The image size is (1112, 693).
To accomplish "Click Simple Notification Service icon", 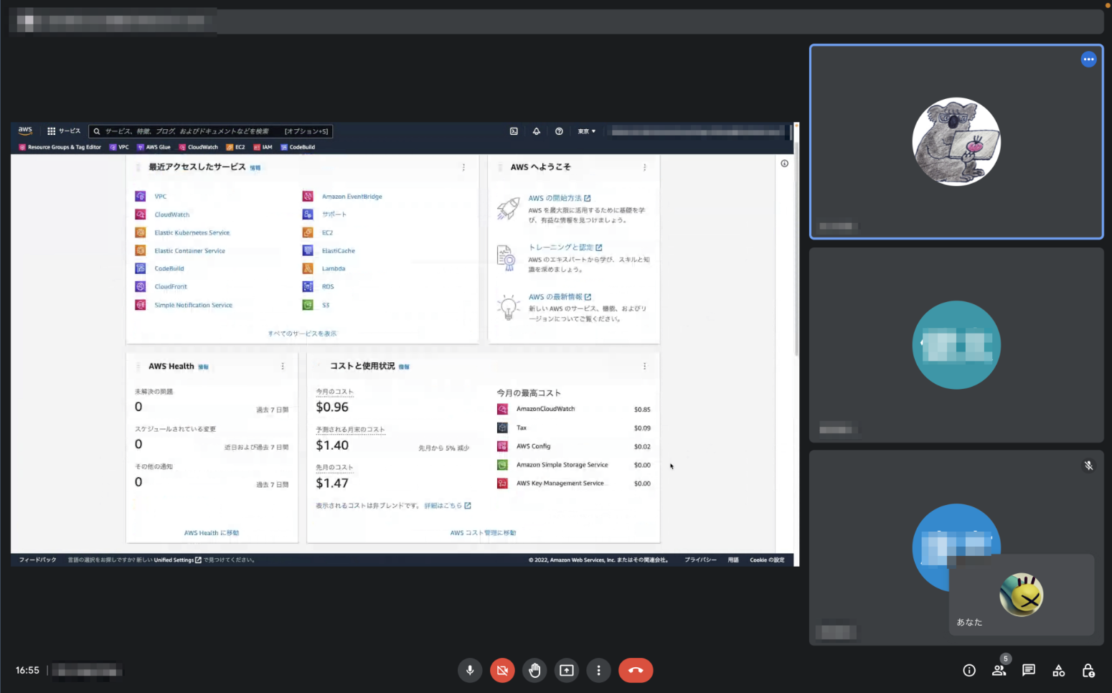I will [x=141, y=305].
